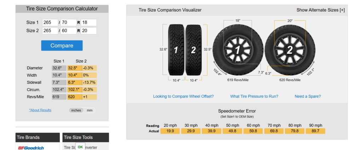This screenshot has width=362, height=150.
Task: Select tire 2 tread front-view image
Action: 194,50
